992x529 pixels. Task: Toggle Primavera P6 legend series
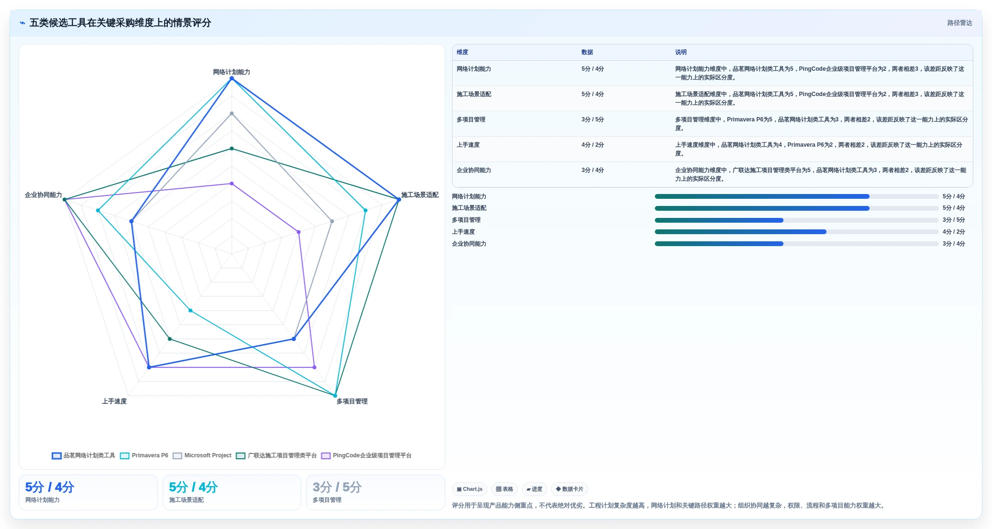(144, 455)
